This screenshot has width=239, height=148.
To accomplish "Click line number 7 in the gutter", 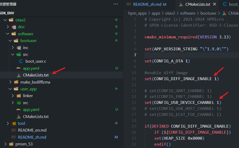I will click(135, 55).
